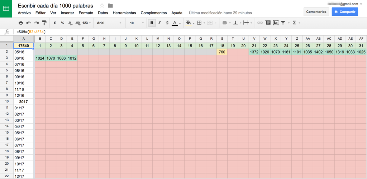
Task: Select column header AF
Action: pos(361,39)
